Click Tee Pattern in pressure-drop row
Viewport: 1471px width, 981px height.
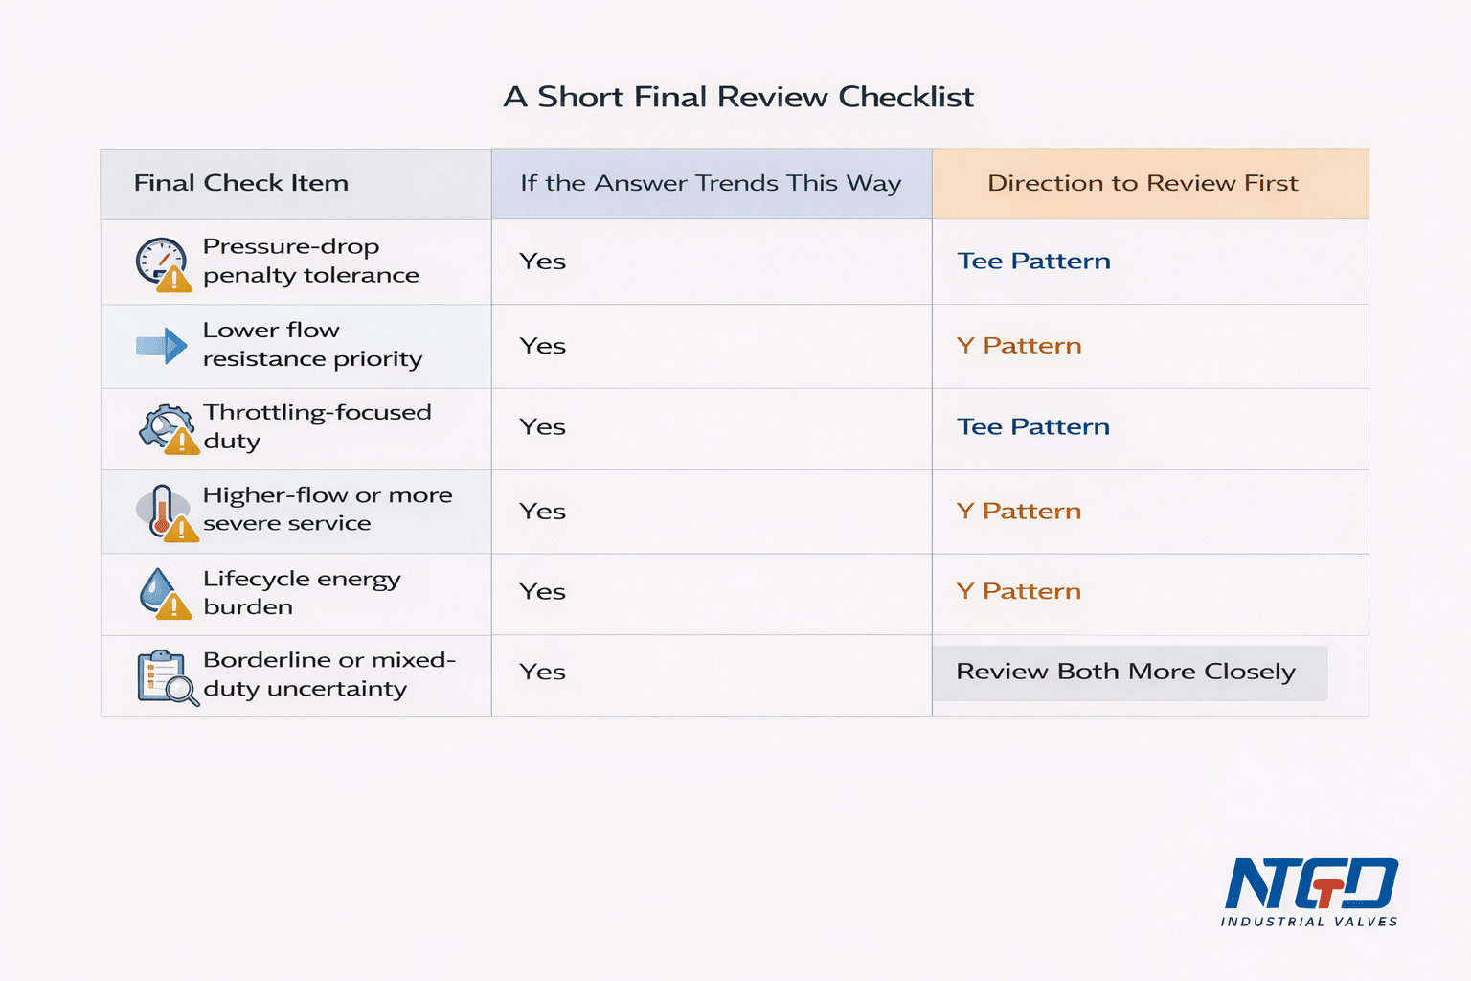(1034, 262)
